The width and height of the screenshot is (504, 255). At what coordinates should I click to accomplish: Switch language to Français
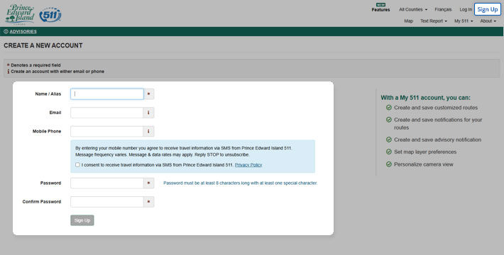click(443, 10)
